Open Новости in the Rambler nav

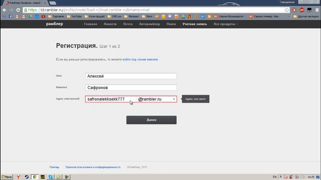[x=110, y=24]
